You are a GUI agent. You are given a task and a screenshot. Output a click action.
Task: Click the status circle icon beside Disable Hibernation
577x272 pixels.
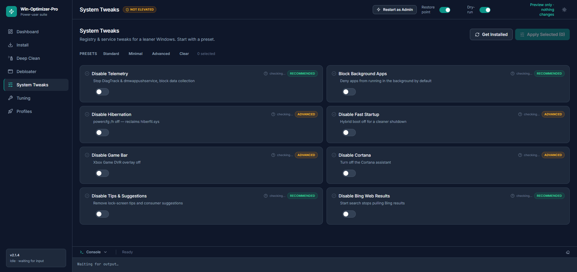tap(87, 114)
